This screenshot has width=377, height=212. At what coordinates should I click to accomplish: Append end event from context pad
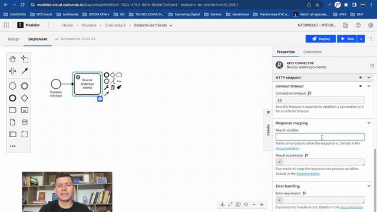[x=107, y=75]
